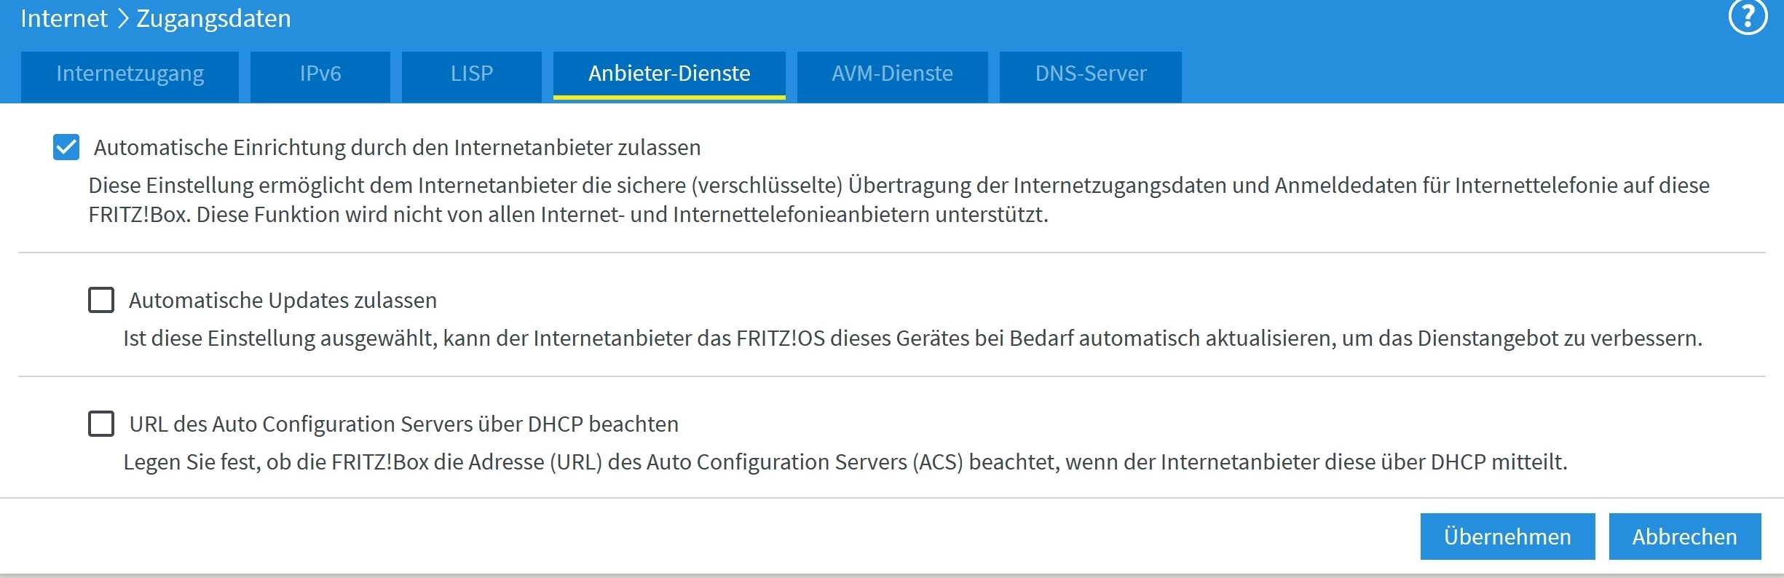
Task: Show the AVM-Dienste tab
Action: click(x=892, y=74)
